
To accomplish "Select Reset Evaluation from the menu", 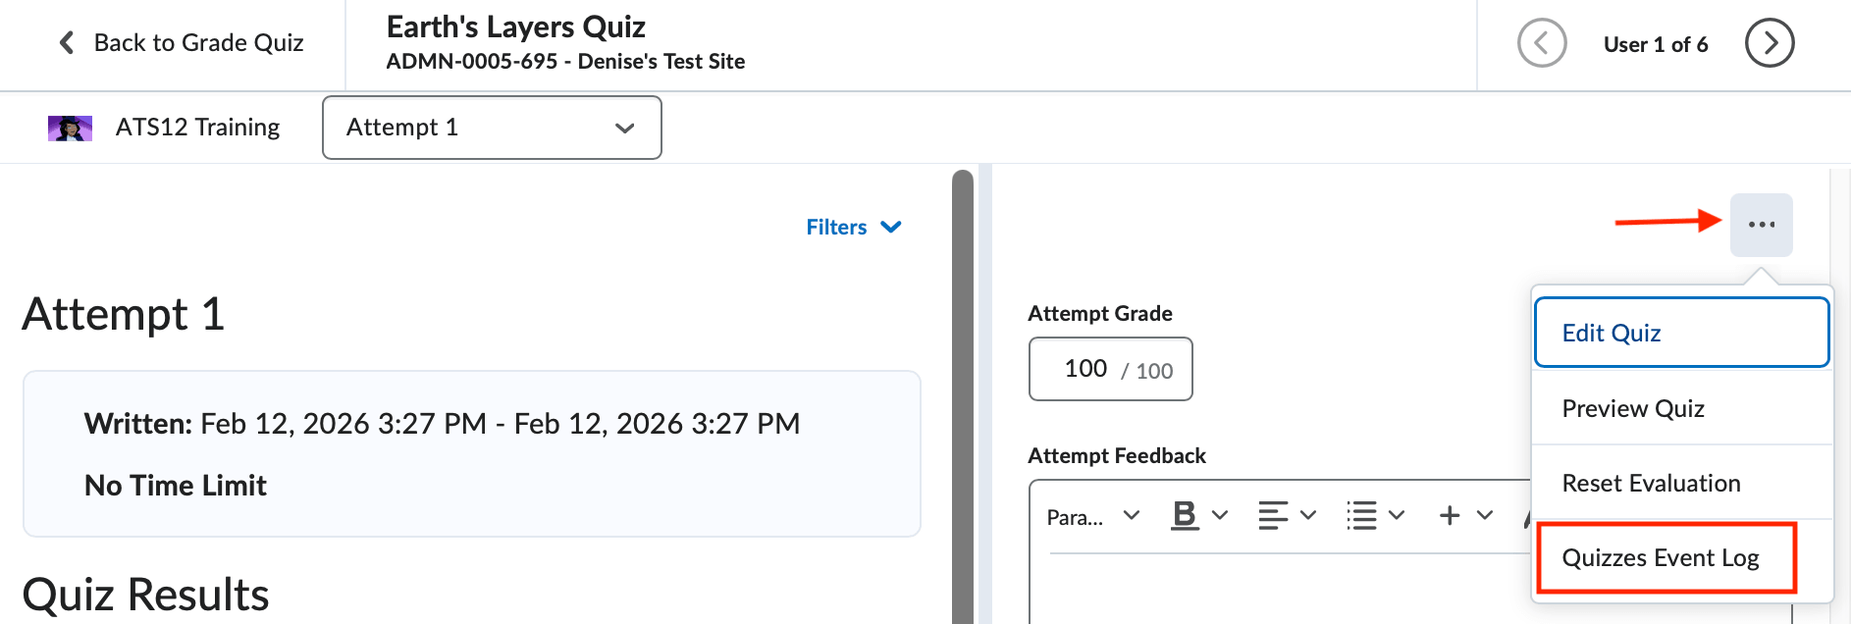I will pyautogui.click(x=1651, y=483).
